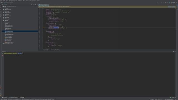Click editor vertical scrollbar
178x100 pixels.
(176, 19)
